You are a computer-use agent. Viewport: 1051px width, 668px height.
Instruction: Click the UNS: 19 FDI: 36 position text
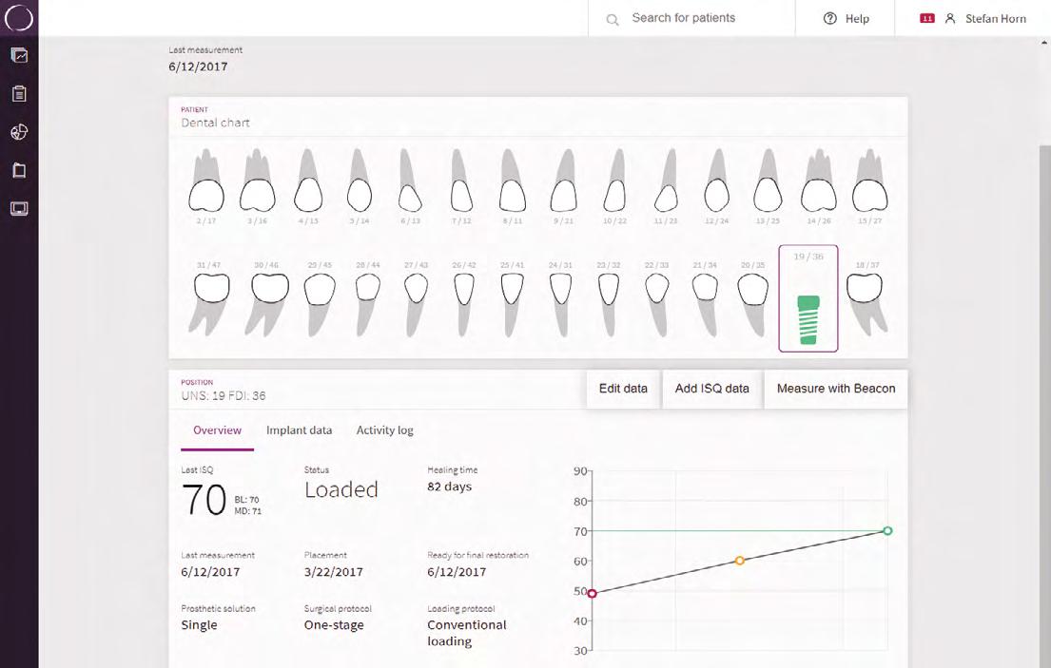pos(224,395)
